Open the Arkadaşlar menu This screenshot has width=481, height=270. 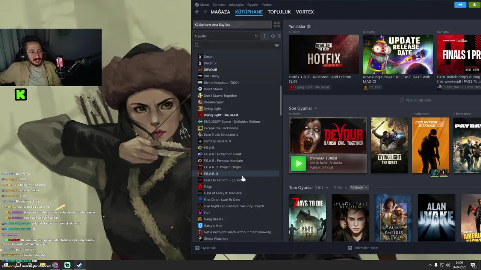click(236, 4)
